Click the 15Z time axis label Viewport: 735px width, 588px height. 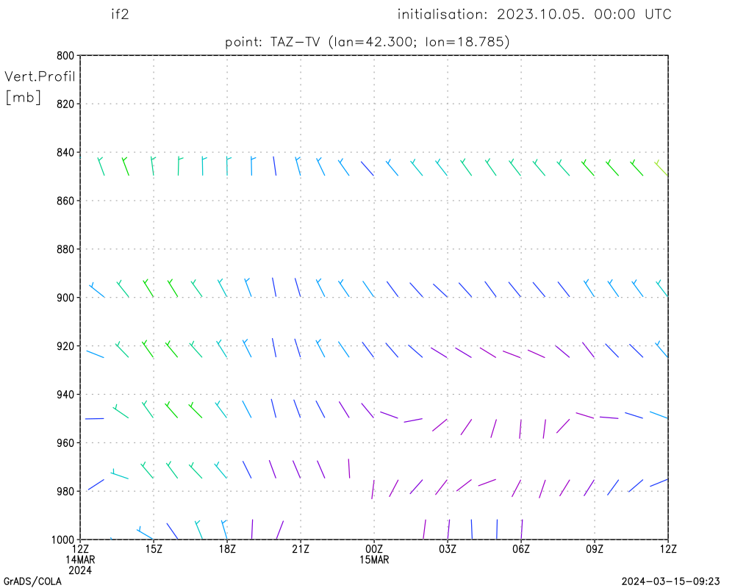[x=154, y=548]
